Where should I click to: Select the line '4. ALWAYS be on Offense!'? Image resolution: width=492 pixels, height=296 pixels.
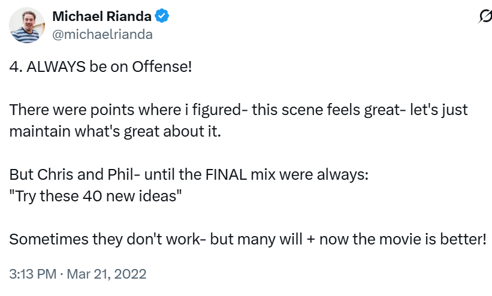click(x=101, y=67)
